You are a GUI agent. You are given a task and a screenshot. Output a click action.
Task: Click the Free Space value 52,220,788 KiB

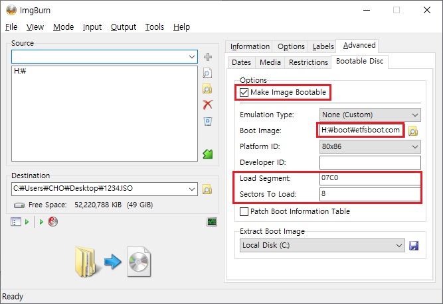pos(98,205)
